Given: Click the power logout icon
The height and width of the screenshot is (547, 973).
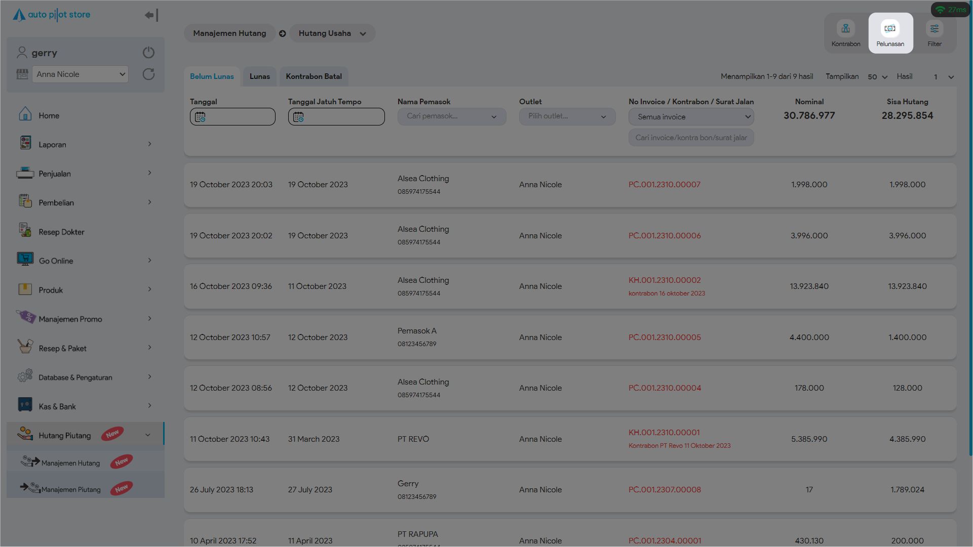Looking at the screenshot, I should tap(148, 53).
